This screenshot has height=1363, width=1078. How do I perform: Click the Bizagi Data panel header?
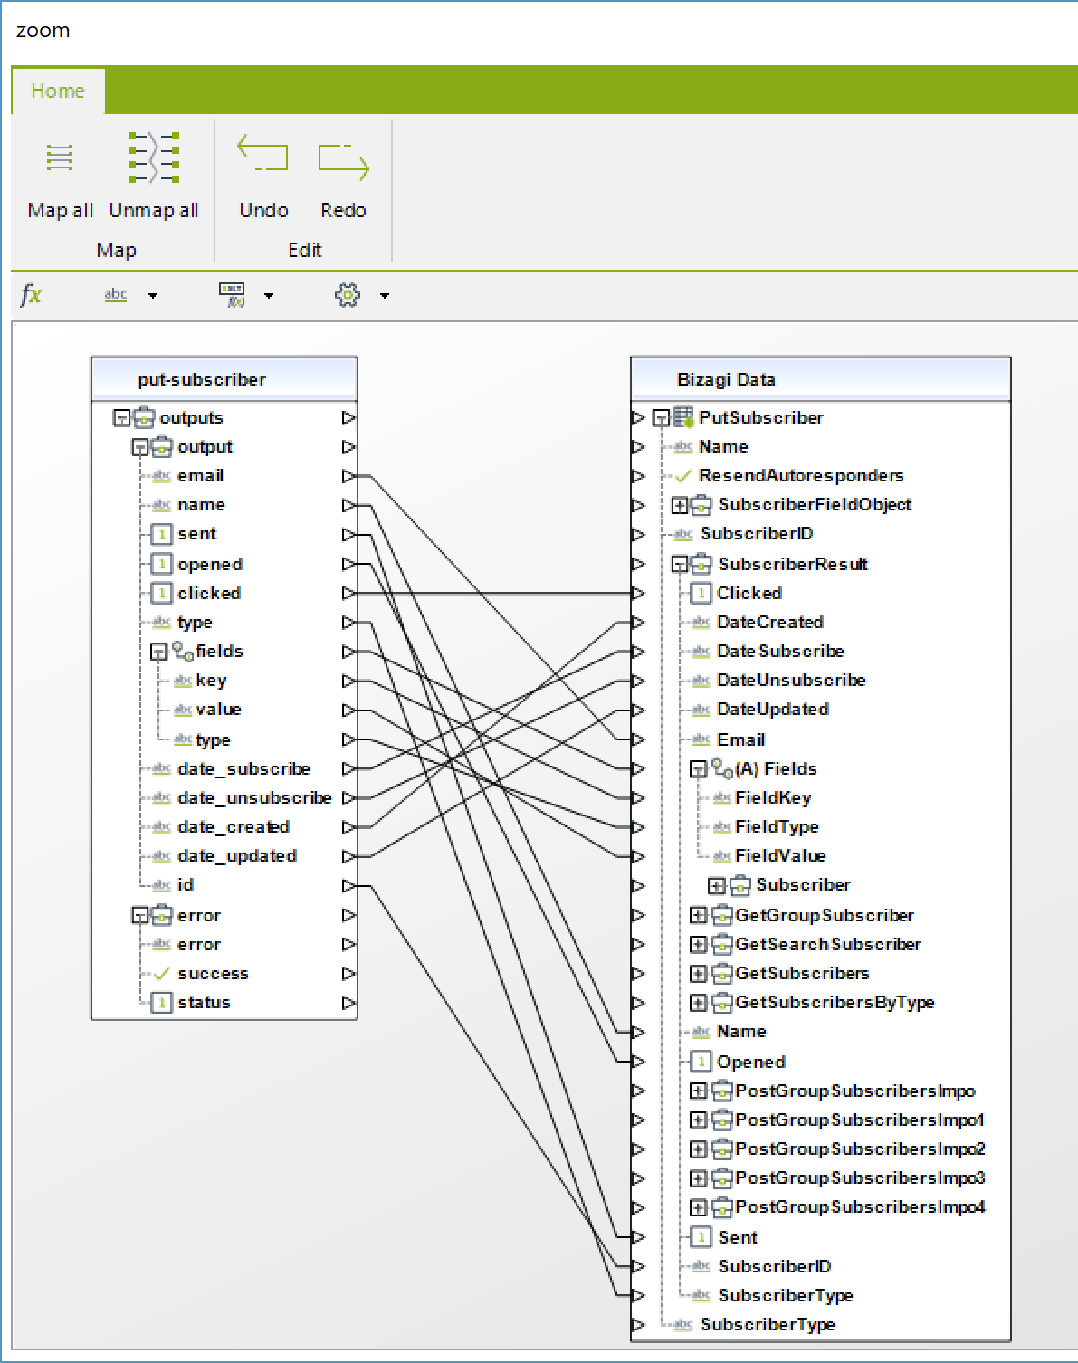pyautogui.click(x=820, y=379)
